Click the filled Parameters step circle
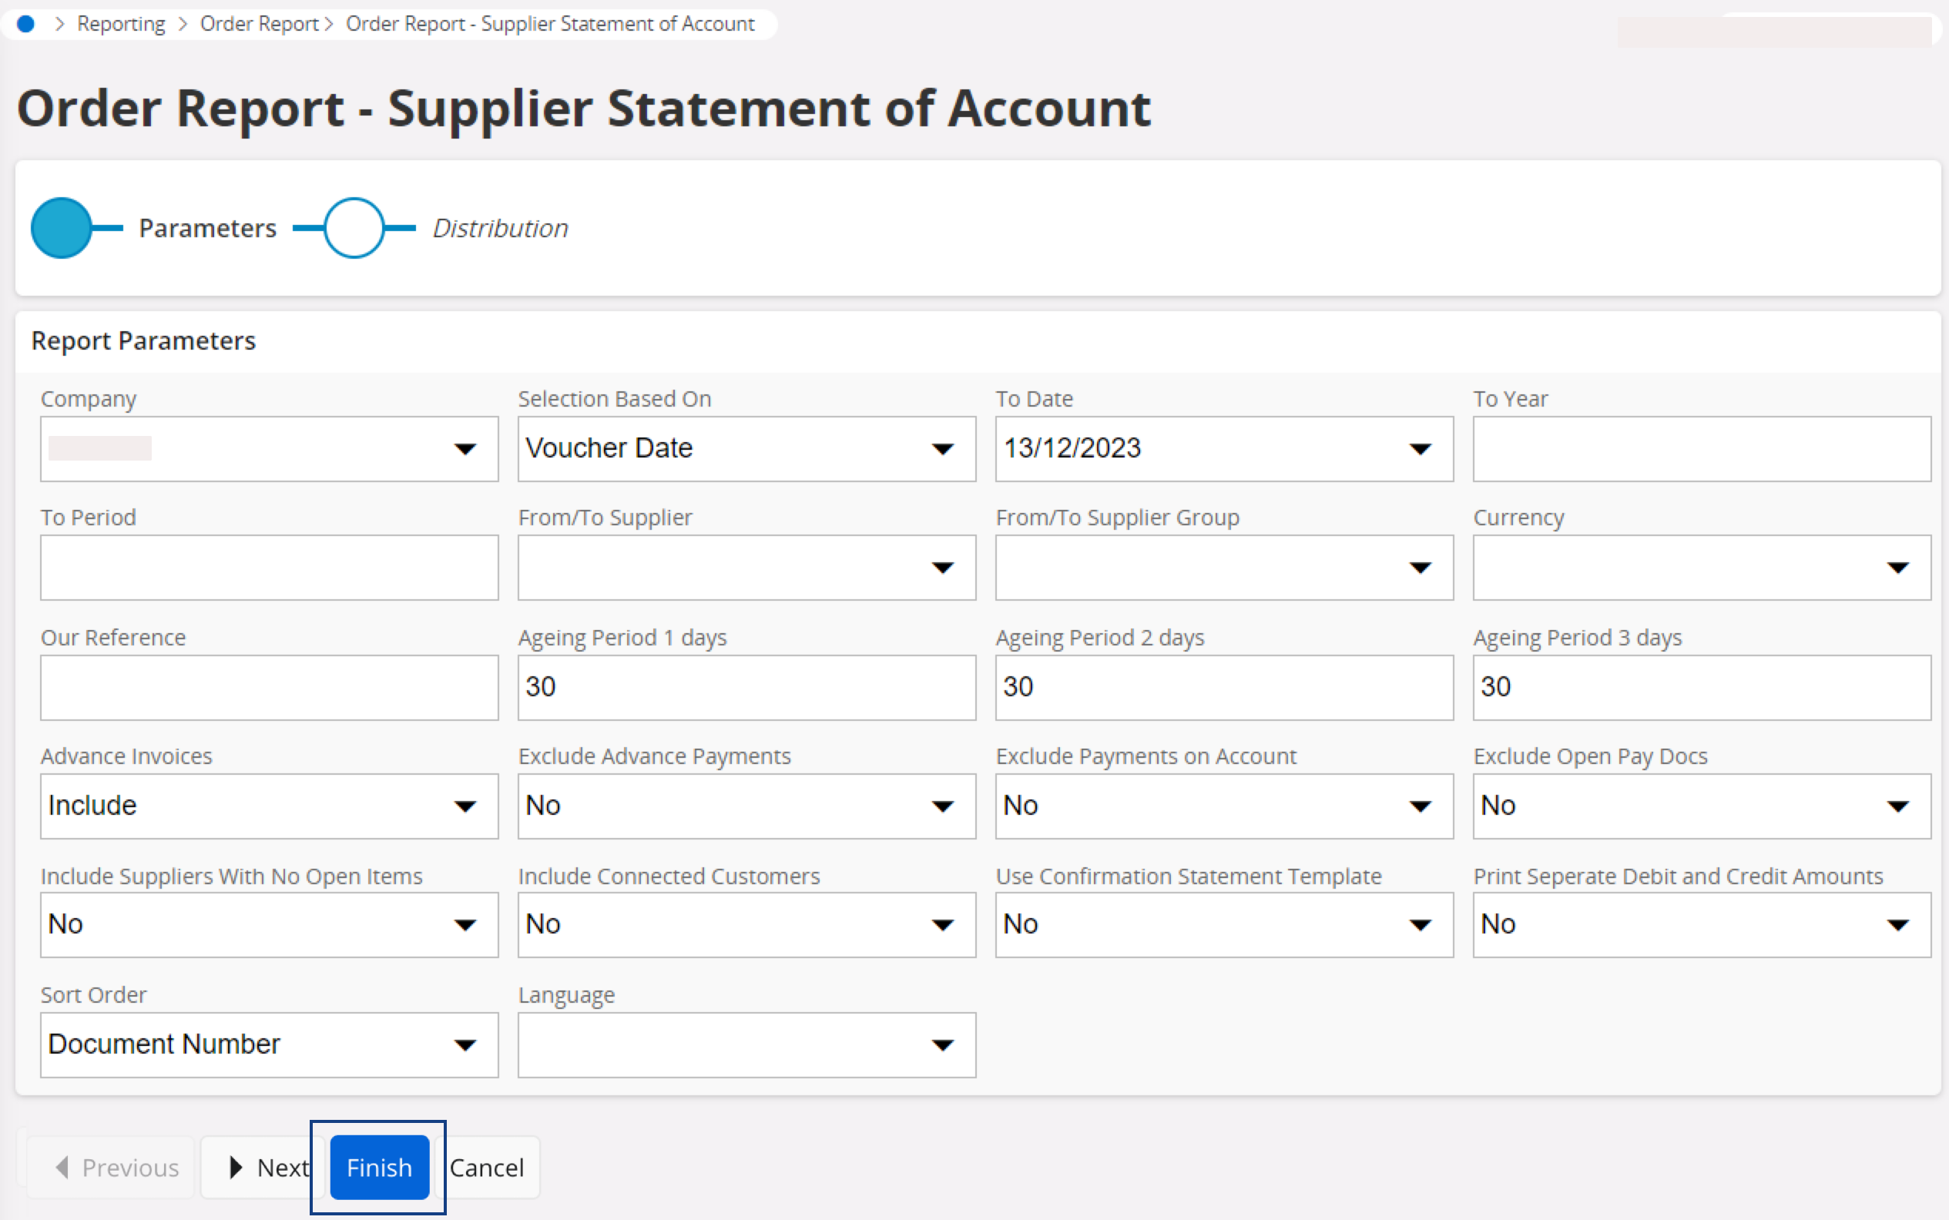Viewport: 1949px width, 1220px height. (62, 228)
